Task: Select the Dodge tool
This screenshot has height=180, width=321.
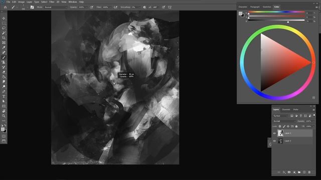Action: pos(4,86)
